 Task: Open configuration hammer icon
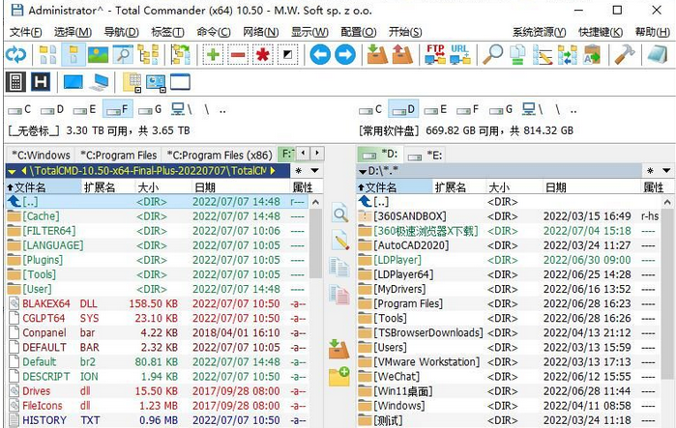pos(625,55)
